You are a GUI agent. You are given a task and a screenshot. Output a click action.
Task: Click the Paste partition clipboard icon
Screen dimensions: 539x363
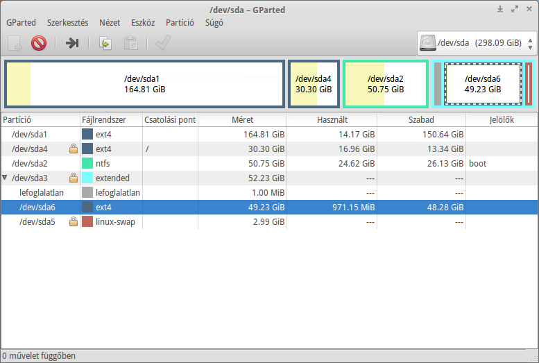[x=131, y=43]
